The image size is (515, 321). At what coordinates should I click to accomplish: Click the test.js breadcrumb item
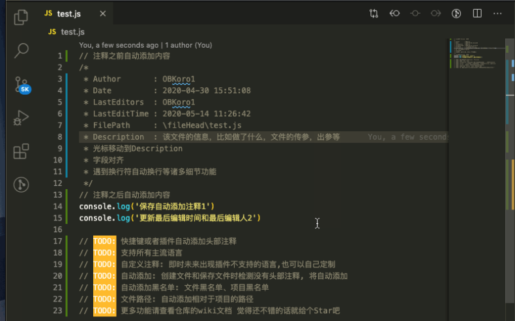click(72, 31)
